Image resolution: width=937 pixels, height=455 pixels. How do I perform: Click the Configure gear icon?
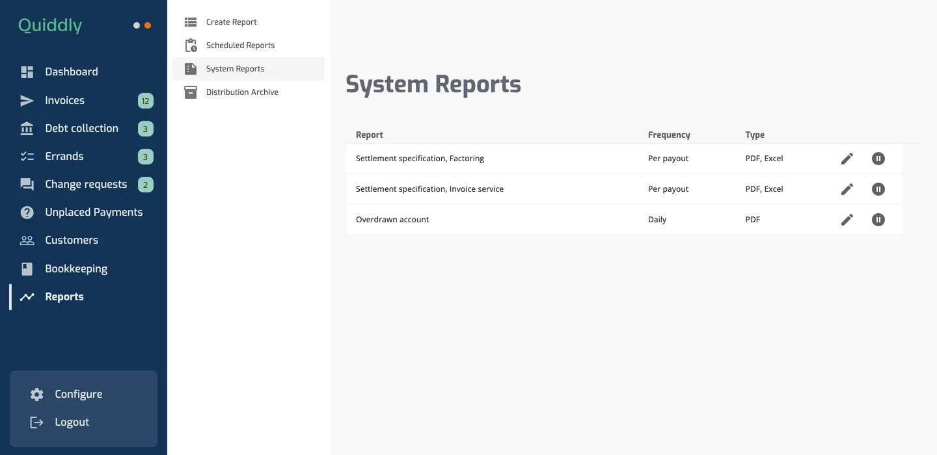pos(37,395)
